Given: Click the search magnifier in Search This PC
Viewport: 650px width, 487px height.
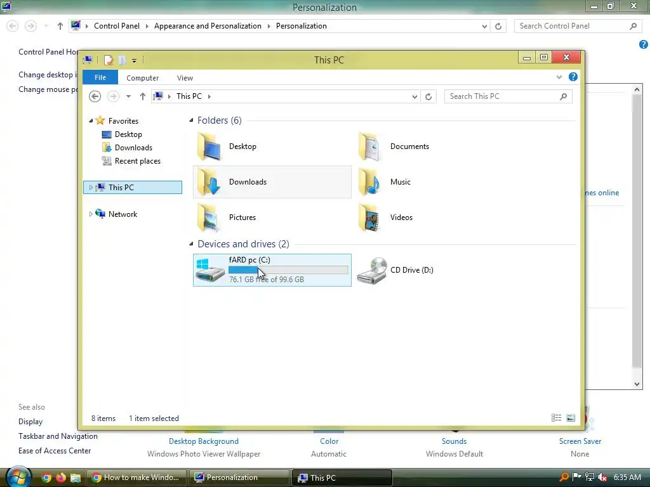Looking at the screenshot, I should (x=564, y=96).
